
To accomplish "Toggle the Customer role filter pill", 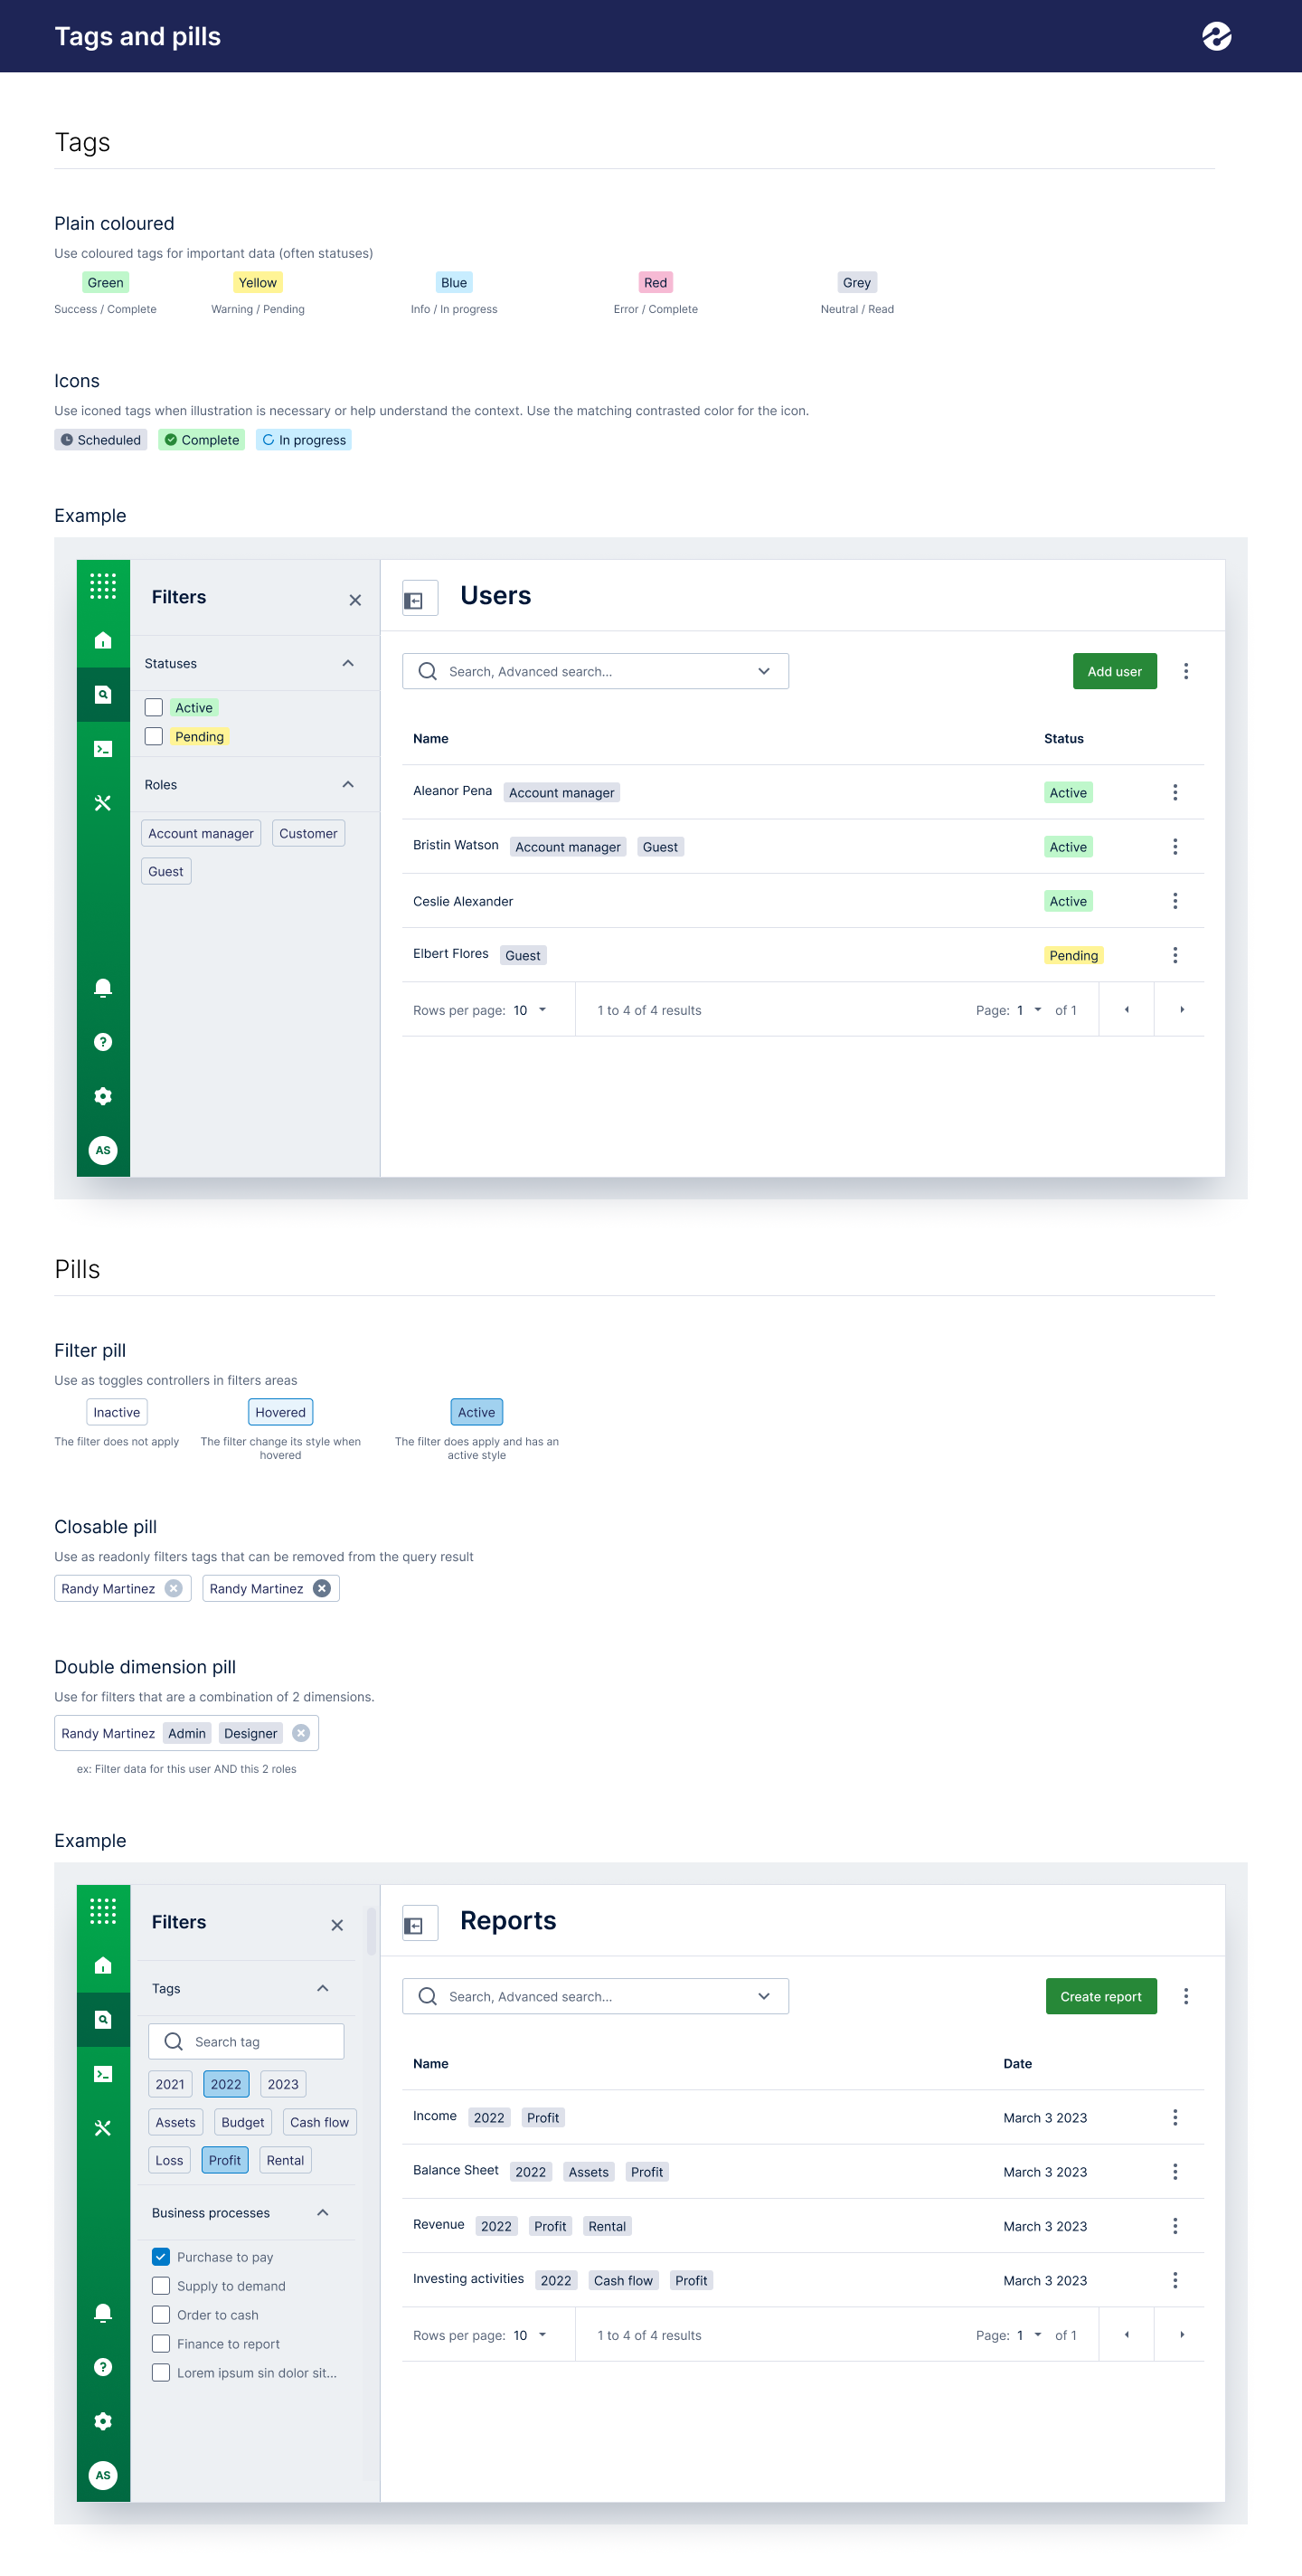I will 308,833.
